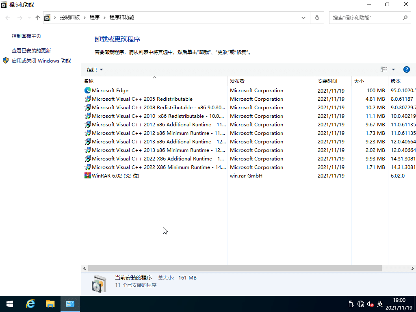Click the refresh button in address bar
The height and width of the screenshot is (312, 416).
(317, 17)
